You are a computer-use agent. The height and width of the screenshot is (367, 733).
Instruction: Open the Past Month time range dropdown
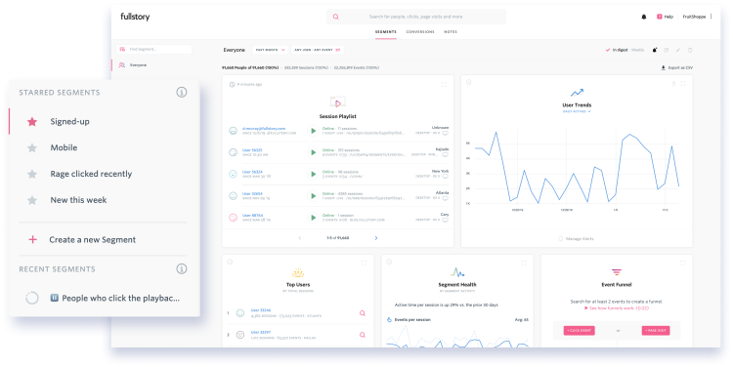(270, 50)
